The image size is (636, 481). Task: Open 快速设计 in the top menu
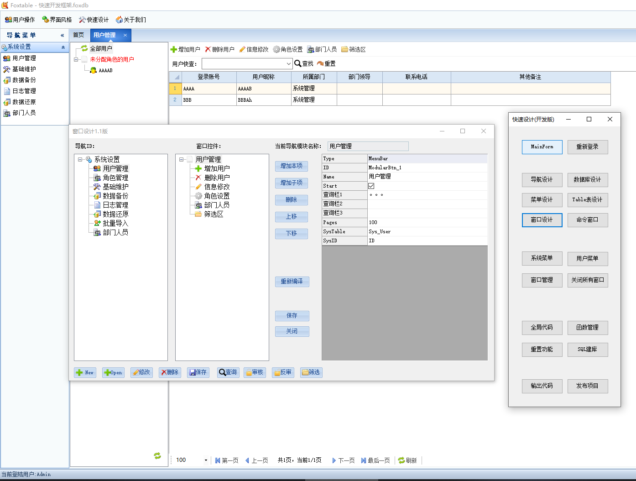click(94, 20)
